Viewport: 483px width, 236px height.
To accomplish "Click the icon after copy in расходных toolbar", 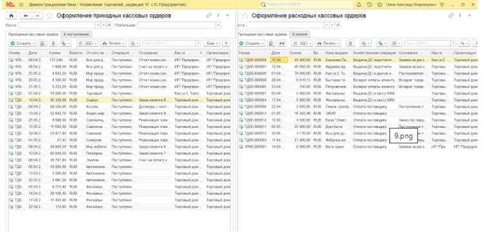I will coord(282,43).
